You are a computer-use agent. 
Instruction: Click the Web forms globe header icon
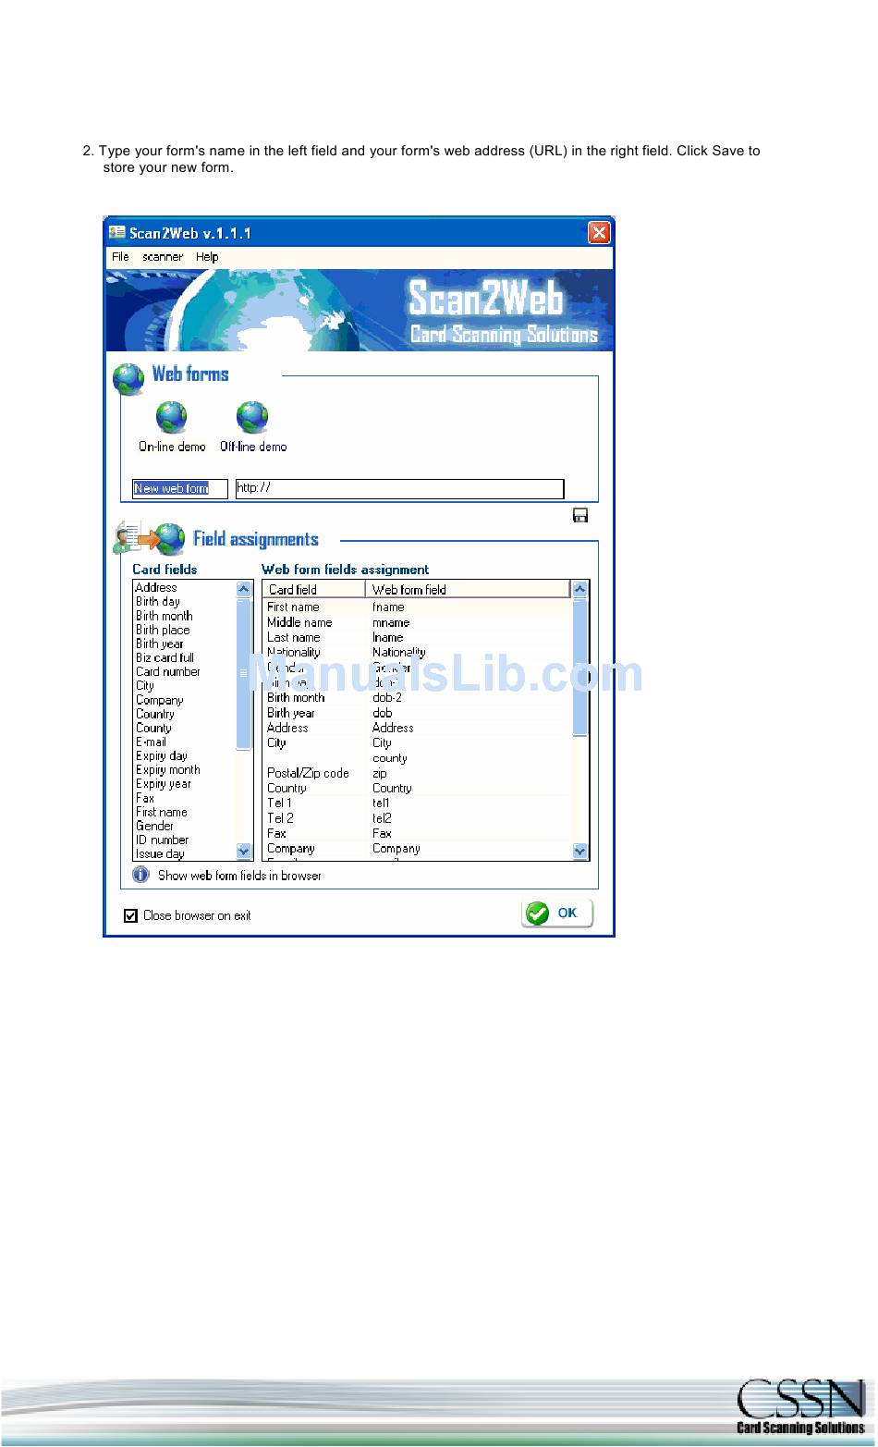pos(128,378)
